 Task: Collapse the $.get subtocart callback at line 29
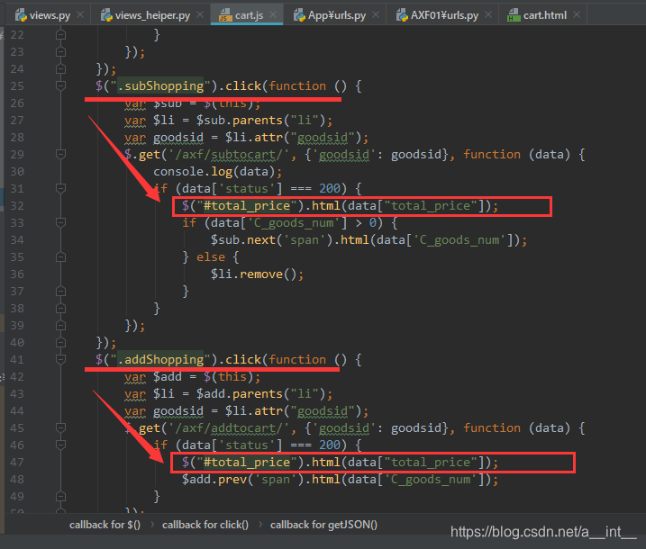[60, 154]
